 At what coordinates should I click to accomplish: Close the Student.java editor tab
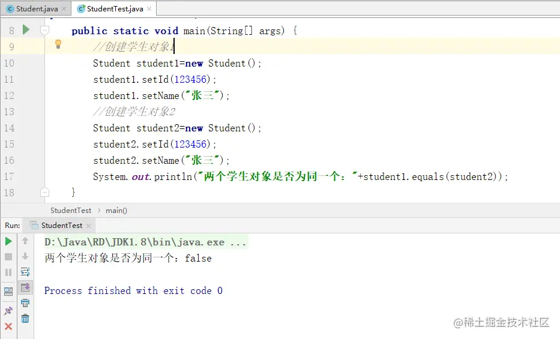click(64, 8)
